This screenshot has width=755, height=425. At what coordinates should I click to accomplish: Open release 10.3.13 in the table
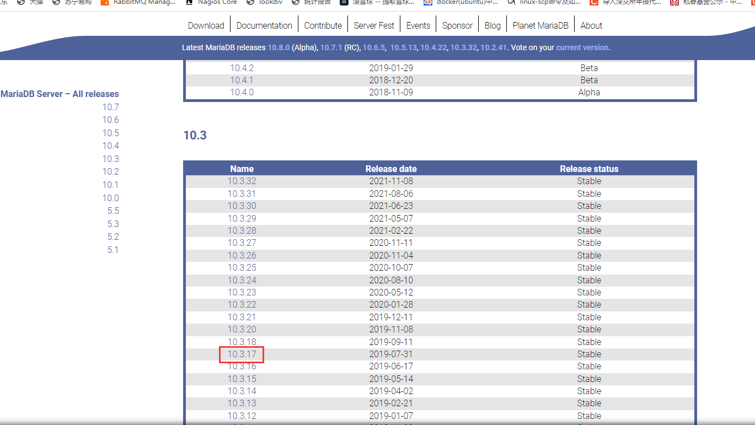click(242, 403)
